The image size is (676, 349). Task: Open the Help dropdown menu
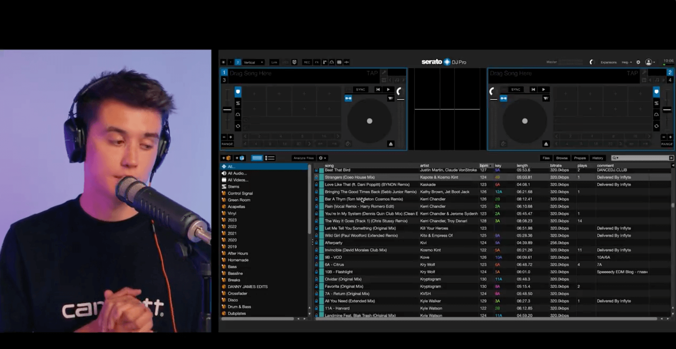[627, 62]
